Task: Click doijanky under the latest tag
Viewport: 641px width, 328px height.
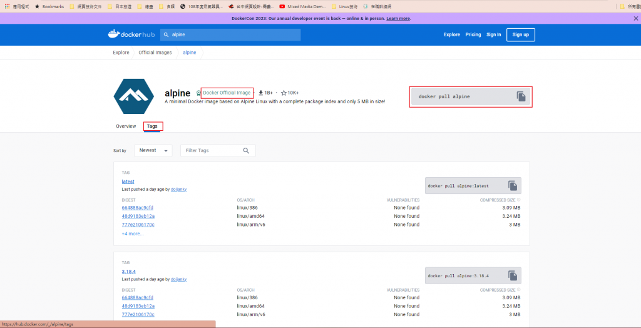Action: (x=178, y=190)
